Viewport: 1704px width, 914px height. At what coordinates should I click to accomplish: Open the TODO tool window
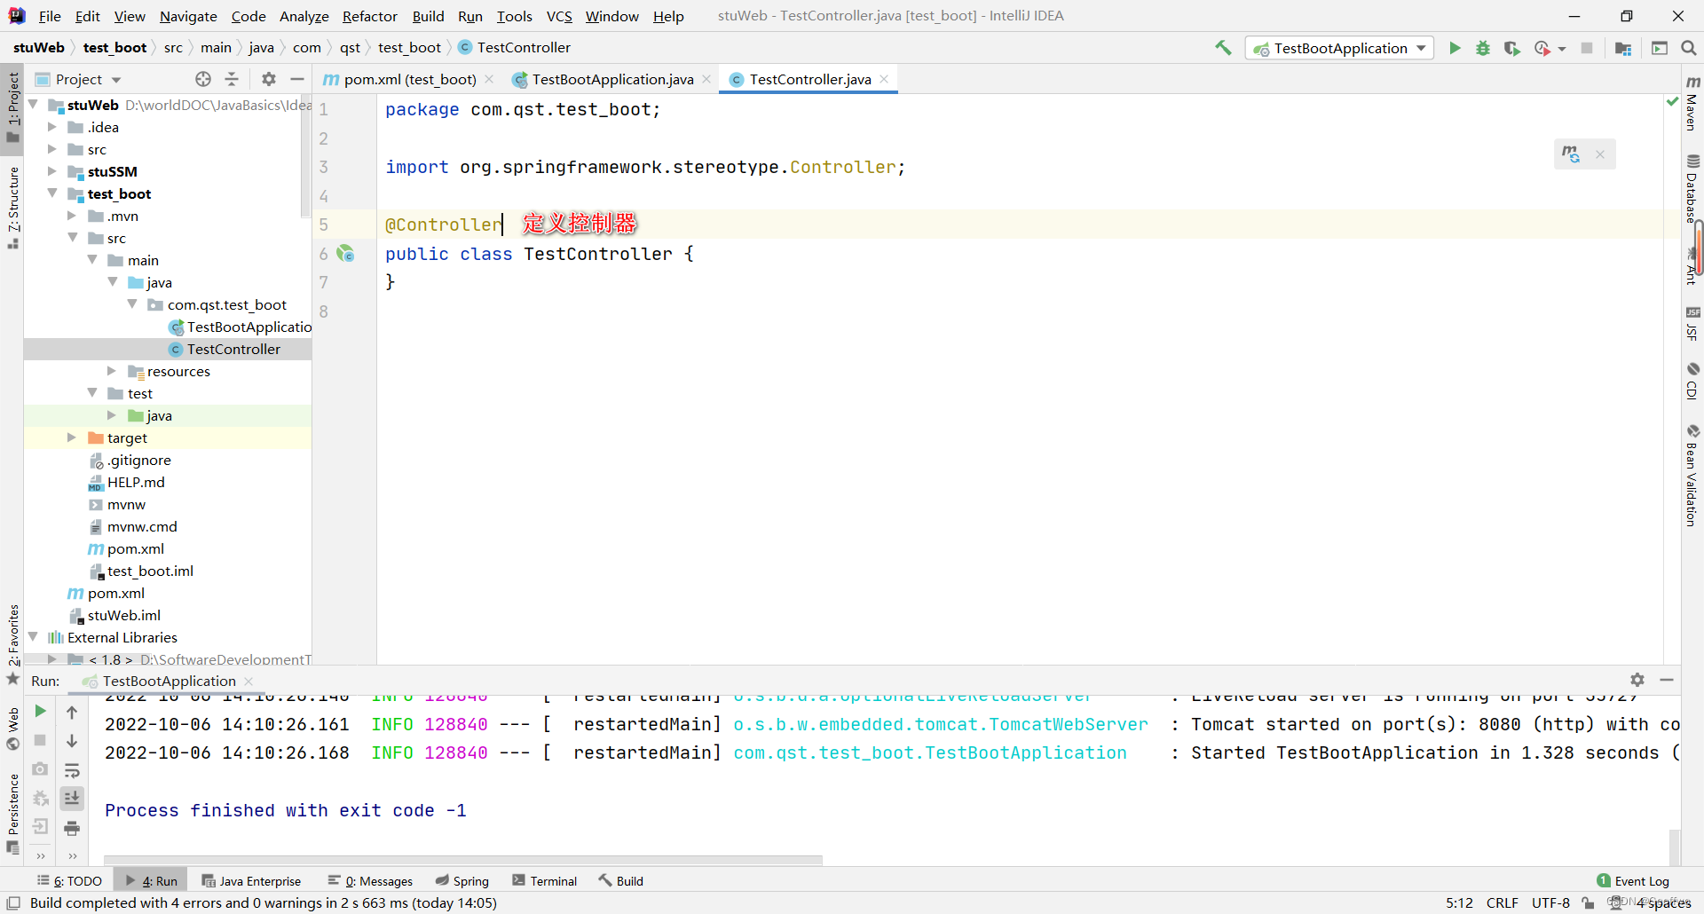click(69, 880)
